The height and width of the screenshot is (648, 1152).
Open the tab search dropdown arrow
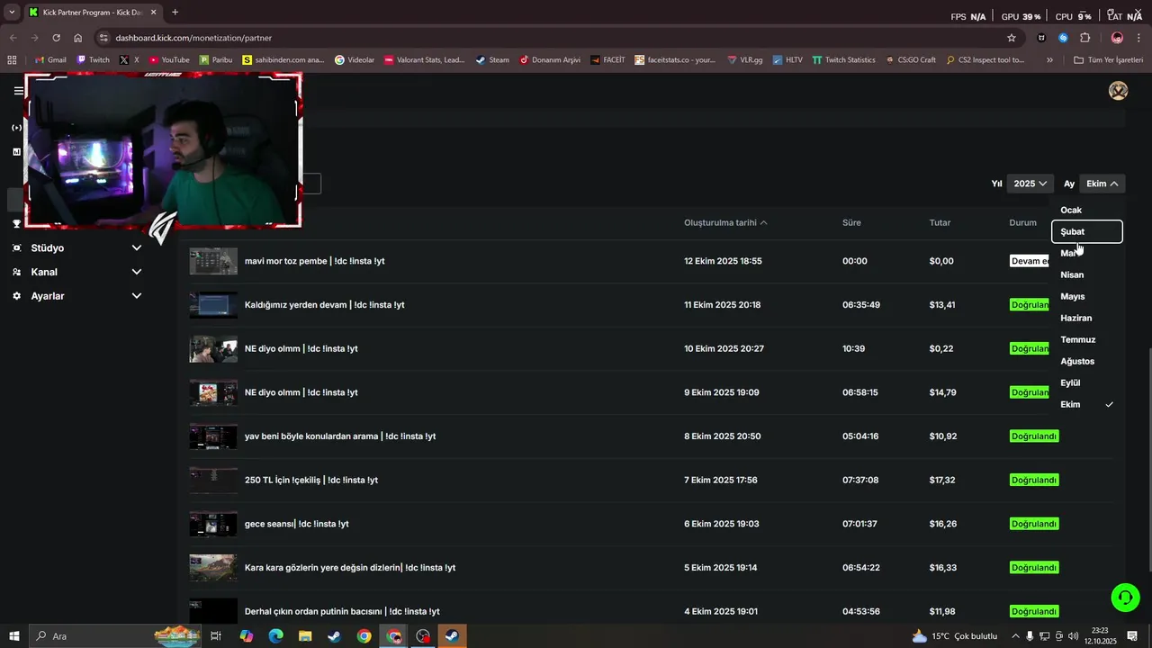coord(12,13)
